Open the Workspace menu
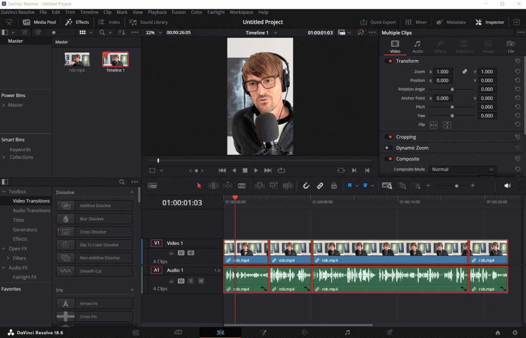Viewport: 526px width, 338px height. [x=241, y=12]
